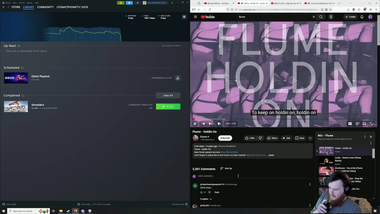Open video player settings gear

[x=357, y=124]
